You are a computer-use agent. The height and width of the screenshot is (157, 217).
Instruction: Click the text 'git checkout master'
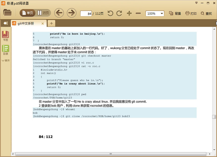coord(96,56)
